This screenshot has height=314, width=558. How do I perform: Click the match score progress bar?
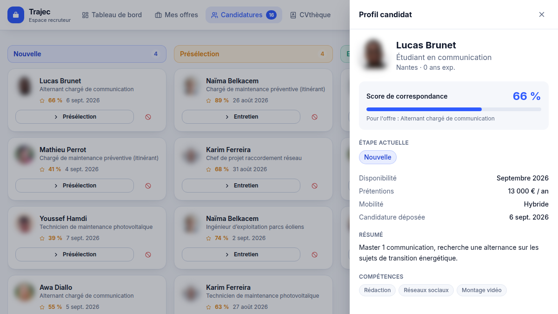pyautogui.click(x=454, y=109)
